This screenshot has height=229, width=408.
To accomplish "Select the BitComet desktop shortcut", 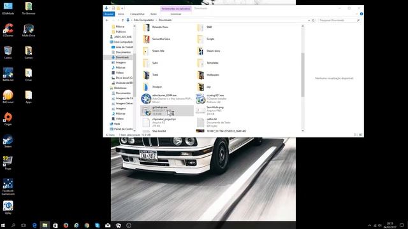I will [8, 97].
